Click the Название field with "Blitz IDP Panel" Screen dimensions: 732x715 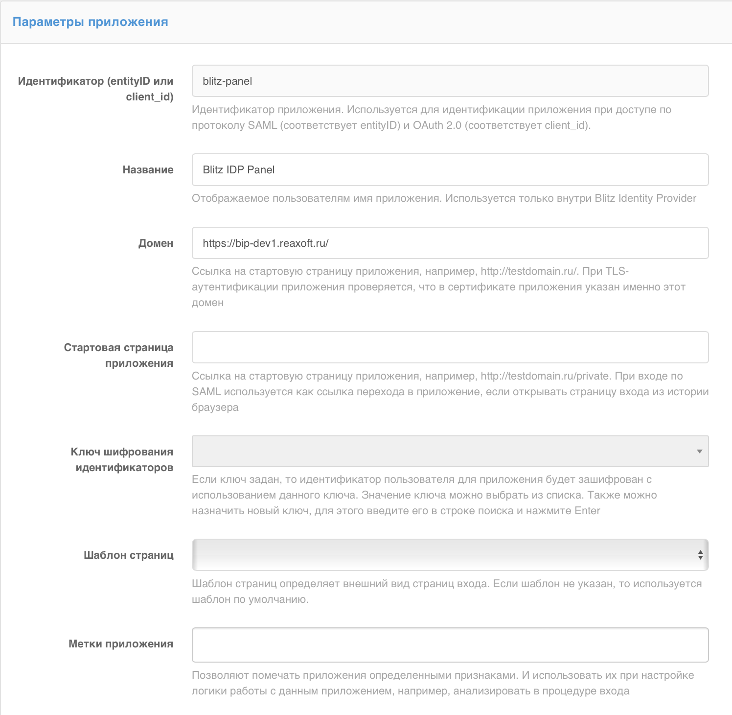(x=450, y=169)
